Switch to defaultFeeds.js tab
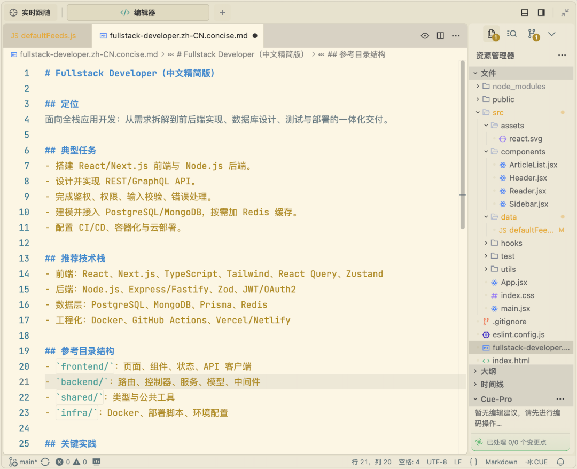 coord(48,36)
